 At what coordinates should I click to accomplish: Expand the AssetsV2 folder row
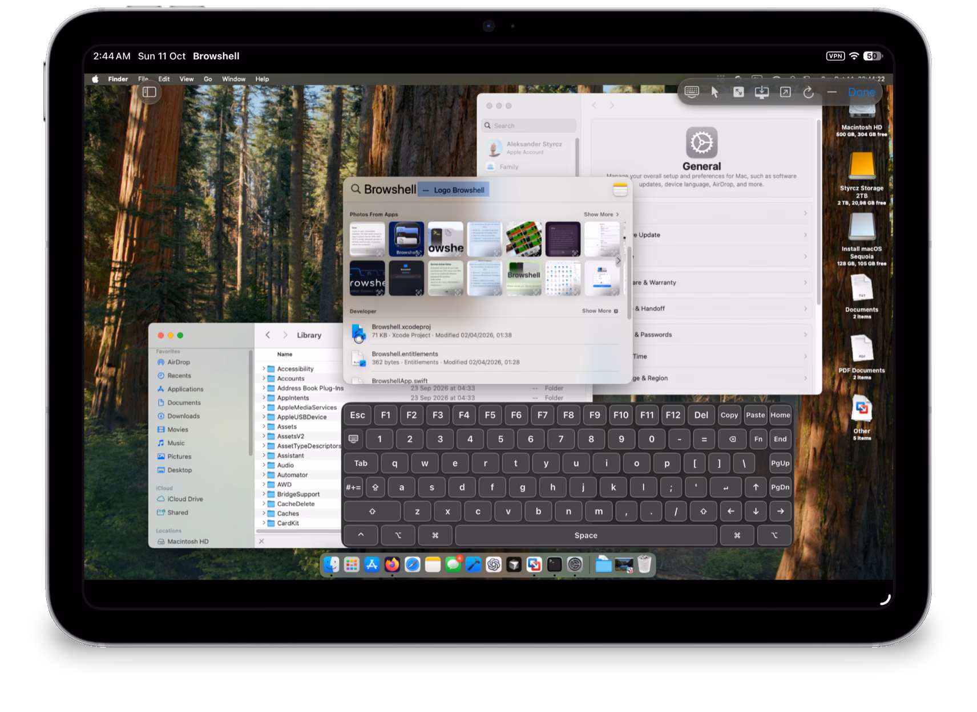coord(264,436)
